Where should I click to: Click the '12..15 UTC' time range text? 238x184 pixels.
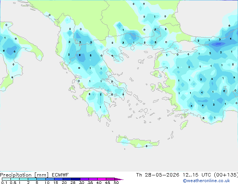point(197,175)
